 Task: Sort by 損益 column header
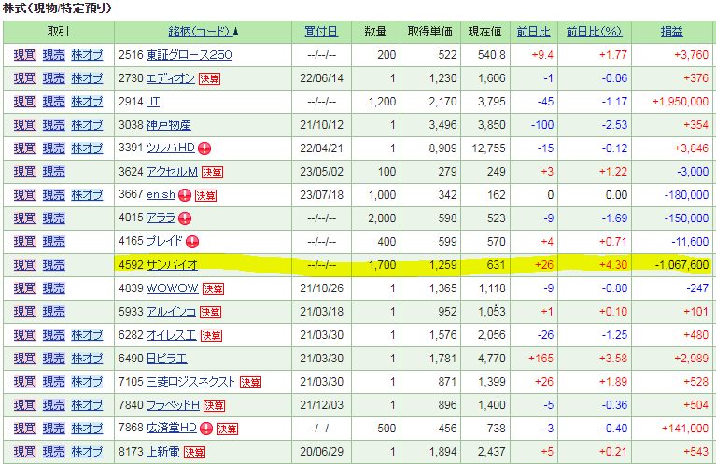coord(672,32)
